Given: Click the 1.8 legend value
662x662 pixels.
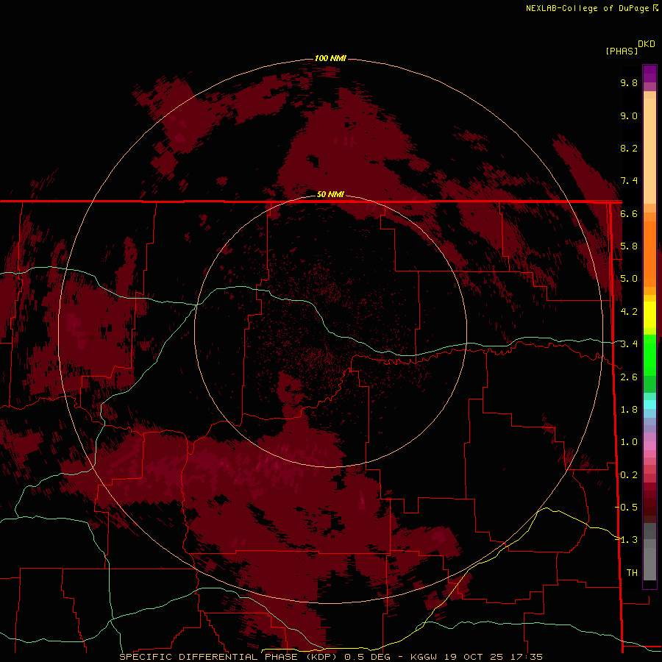Looking at the screenshot, I should pos(629,410).
